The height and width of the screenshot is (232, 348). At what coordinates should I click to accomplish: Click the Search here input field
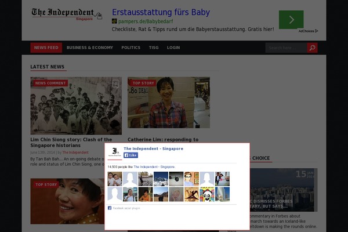[x=286, y=48]
